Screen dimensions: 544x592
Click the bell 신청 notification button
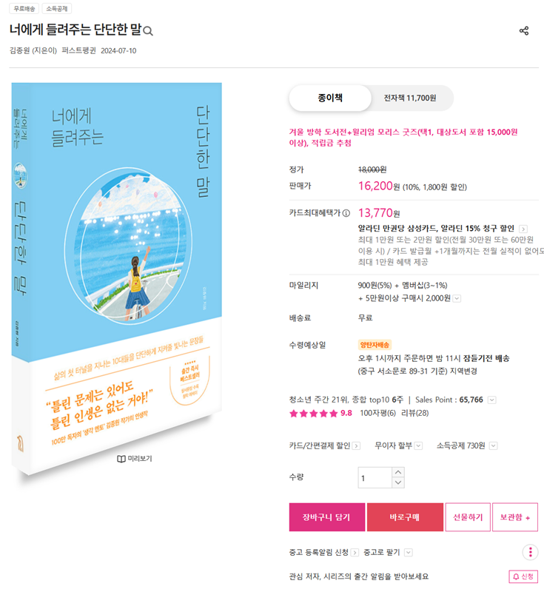[523, 576]
